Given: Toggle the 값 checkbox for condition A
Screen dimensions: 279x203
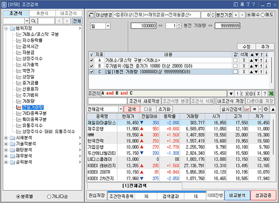Looking at the screenshot, I should tap(235, 60).
